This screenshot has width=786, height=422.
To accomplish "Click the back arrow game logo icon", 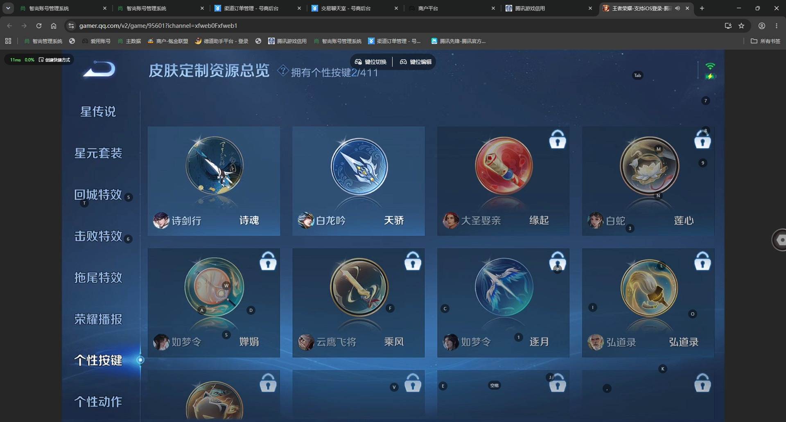I will point(99,69).
